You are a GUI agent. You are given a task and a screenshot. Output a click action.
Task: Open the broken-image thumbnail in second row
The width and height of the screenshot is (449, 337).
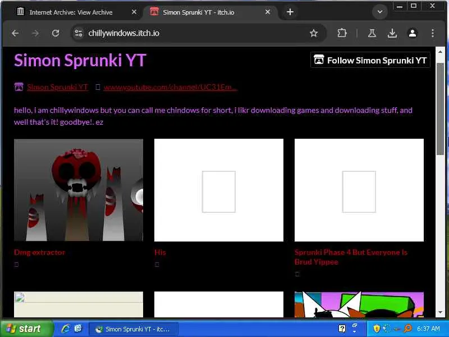pos(79,304)
